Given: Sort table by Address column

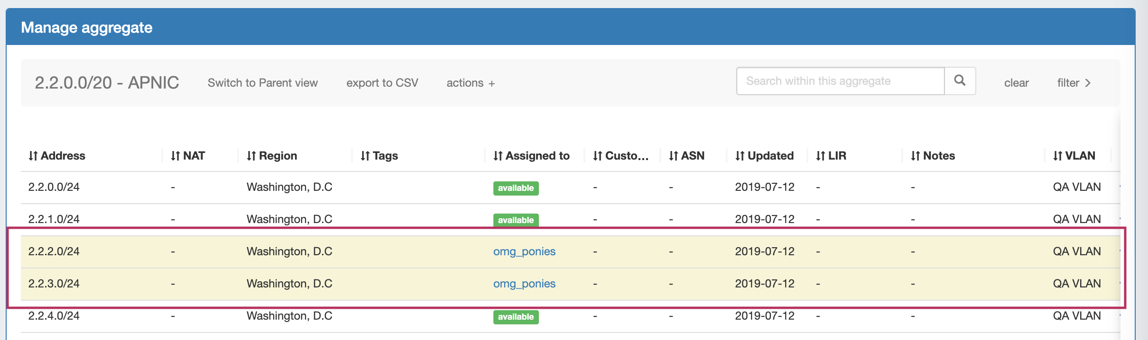Looking at the screenshot, I should click(x=57, y=156).
